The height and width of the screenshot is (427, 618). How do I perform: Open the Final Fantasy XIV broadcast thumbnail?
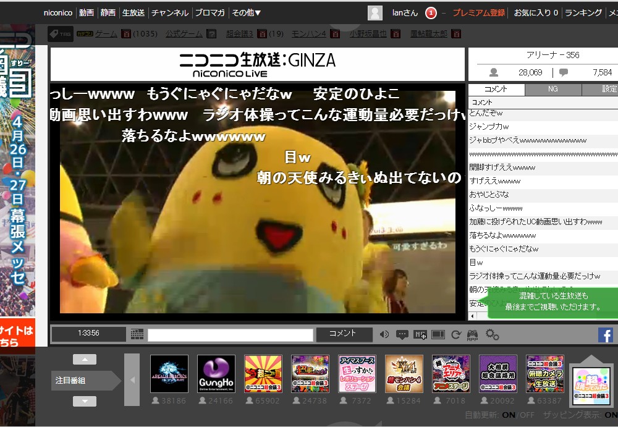(x=169, y=374)
